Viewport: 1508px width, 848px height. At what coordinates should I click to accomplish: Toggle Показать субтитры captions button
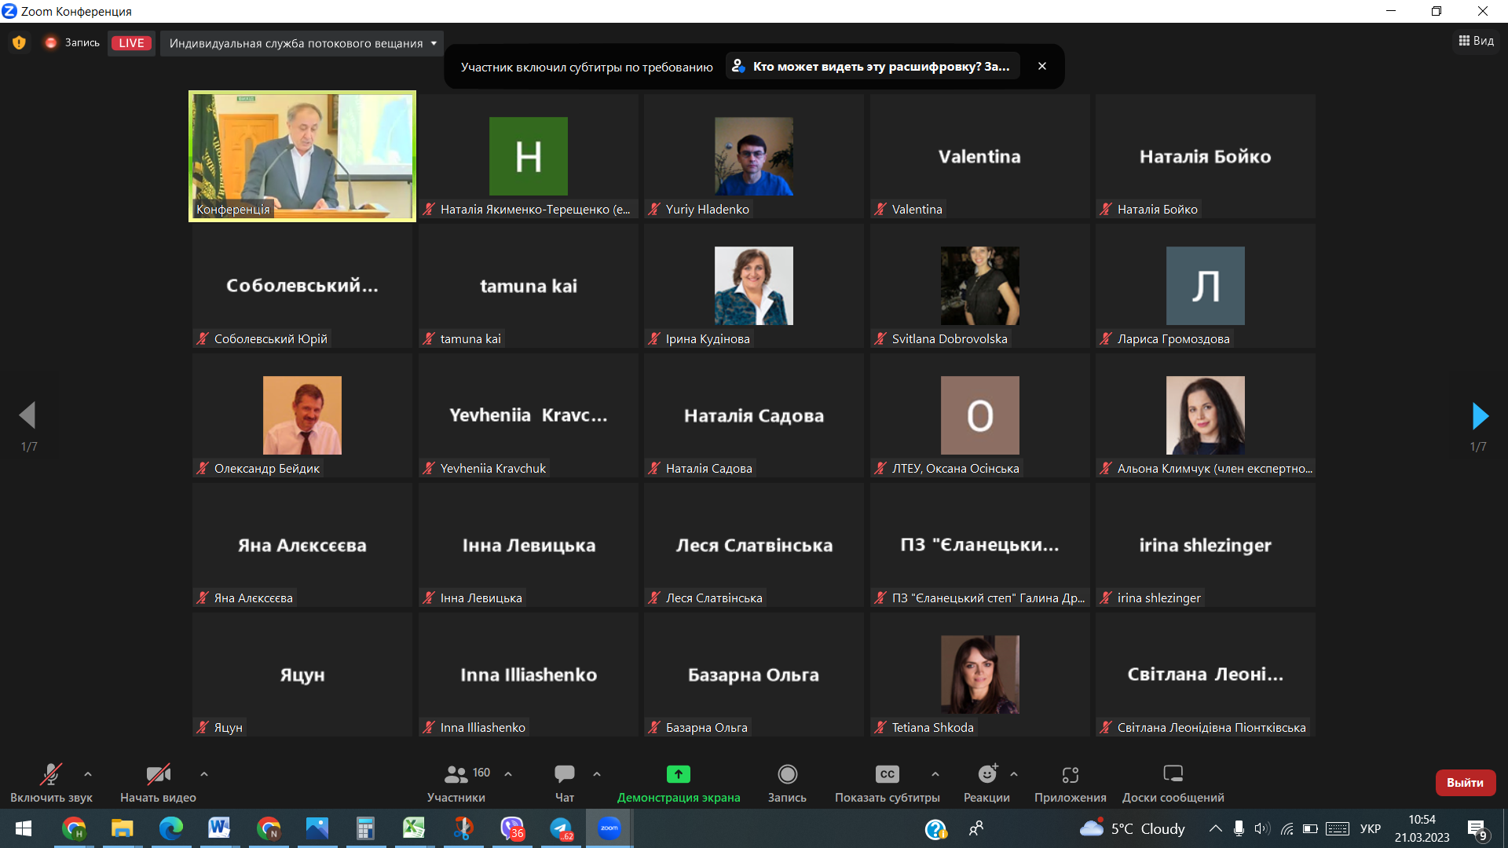click(x=887, y=774)
